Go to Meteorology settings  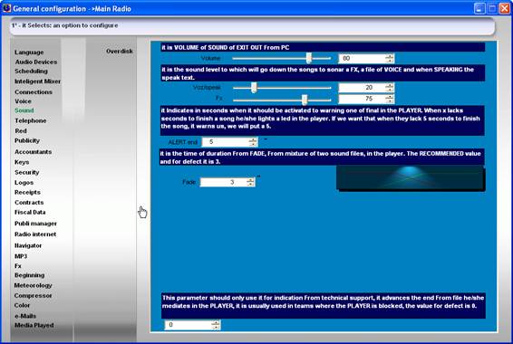point(33,285)
